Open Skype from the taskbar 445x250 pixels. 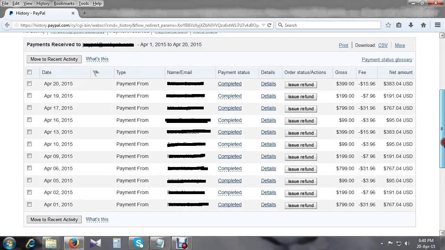(139, 243)
